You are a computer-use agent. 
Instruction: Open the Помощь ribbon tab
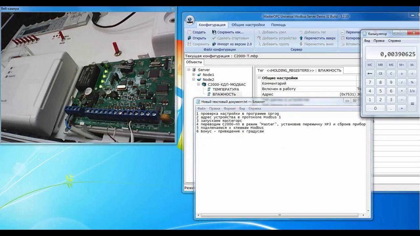coord(278,25)
